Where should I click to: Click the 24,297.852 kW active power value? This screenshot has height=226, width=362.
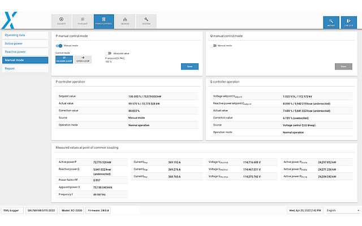click(x=327, y=162)
